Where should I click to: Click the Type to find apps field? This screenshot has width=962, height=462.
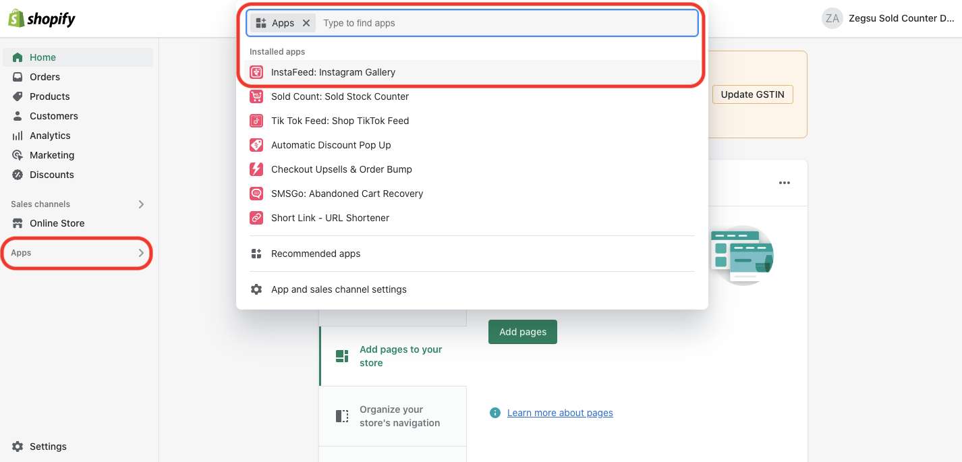[x=506, y=23]
